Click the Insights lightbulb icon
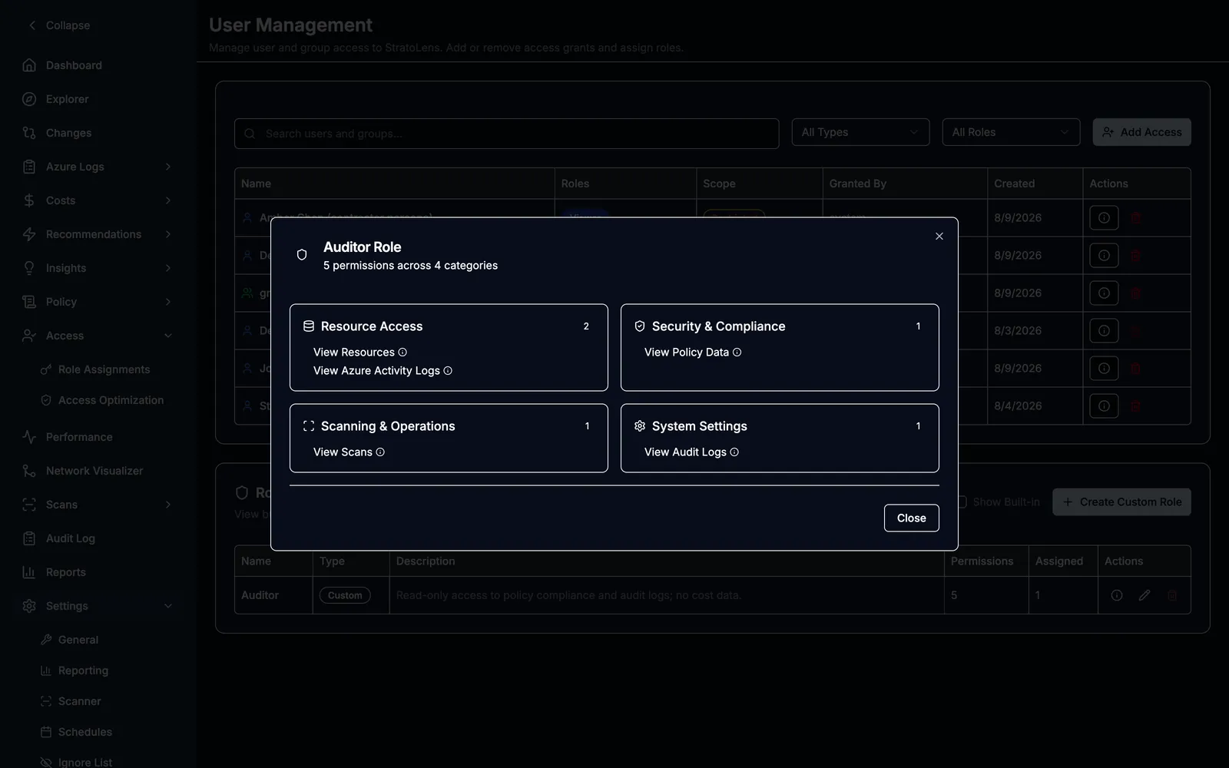This screenshot has height=768, width=1229. [x=29, y=268]
